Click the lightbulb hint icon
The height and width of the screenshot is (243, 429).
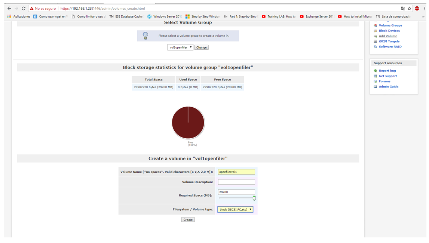coord(145,36)
